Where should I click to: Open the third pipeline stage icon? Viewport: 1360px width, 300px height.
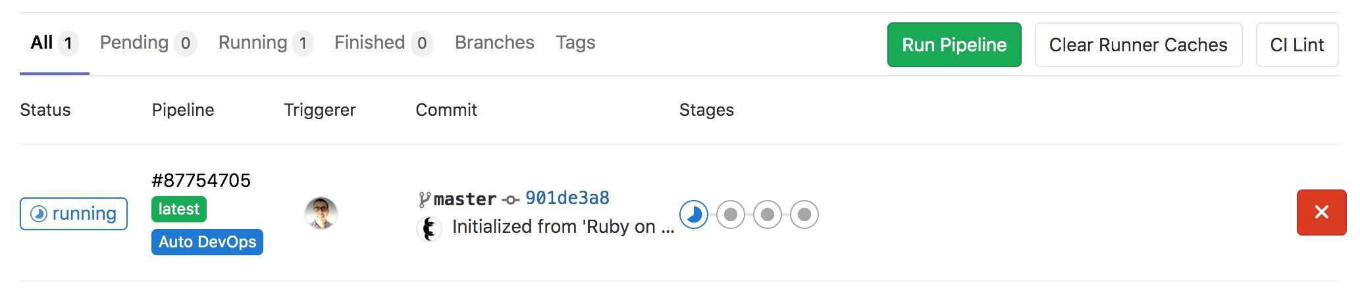click(x=768, y=214)
